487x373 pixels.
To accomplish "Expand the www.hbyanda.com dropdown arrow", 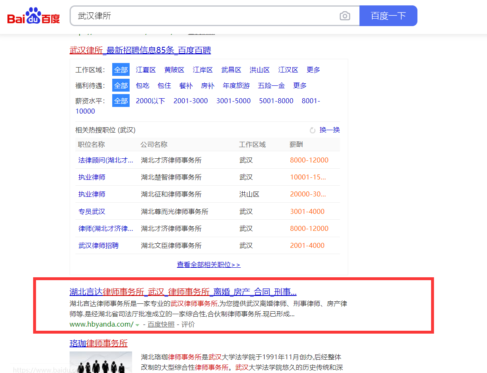I will pos(137,325).
